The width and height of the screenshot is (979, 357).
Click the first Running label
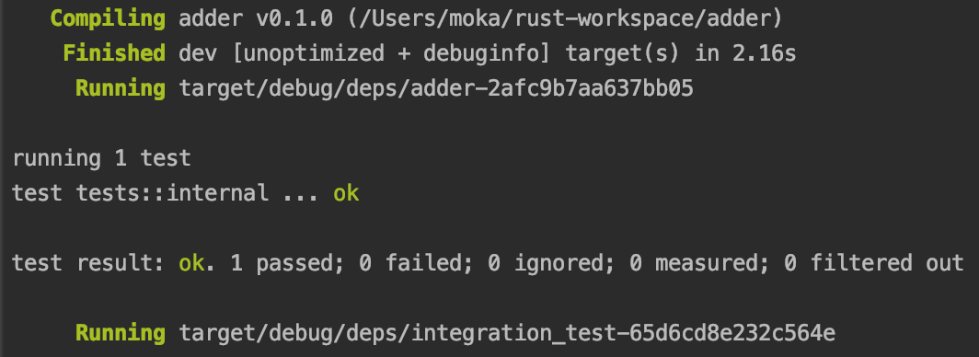(x=120, y=88)
